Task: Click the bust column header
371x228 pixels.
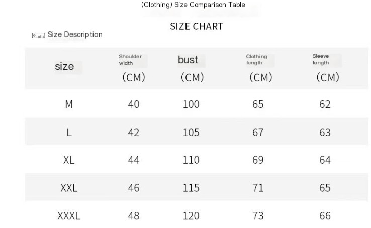Action: tap(188, 60)
